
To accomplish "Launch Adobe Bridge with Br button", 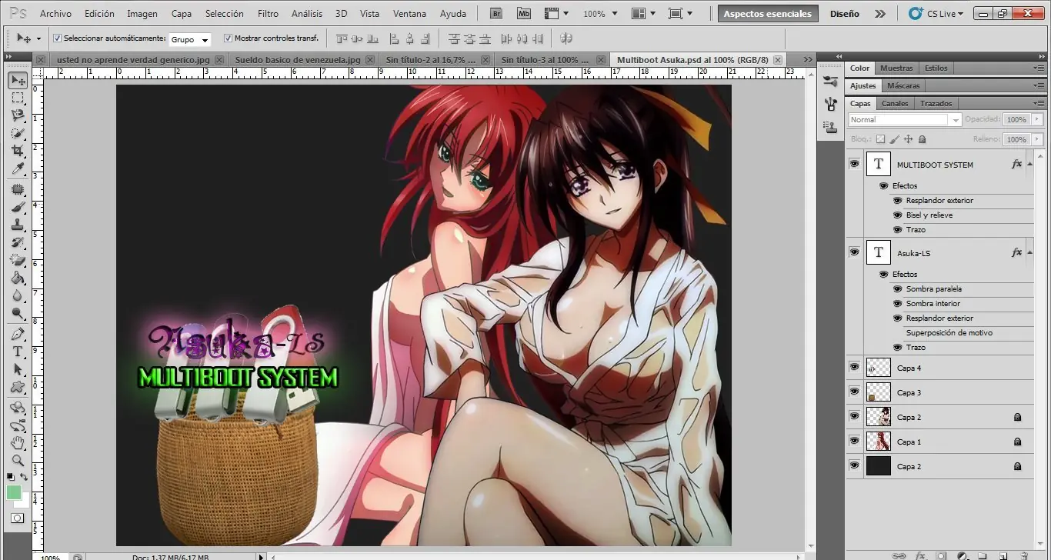I will coord(496,14).
